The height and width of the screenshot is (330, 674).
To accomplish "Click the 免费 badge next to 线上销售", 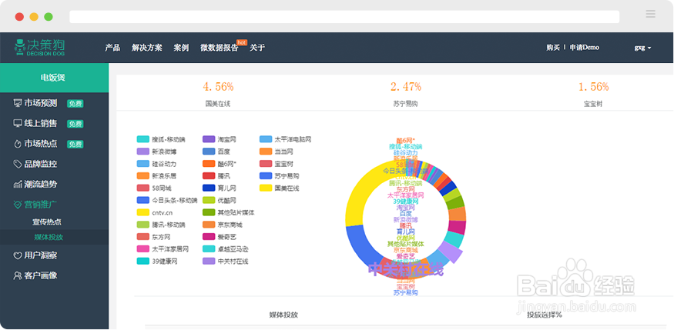I will (x=75, y=124).
